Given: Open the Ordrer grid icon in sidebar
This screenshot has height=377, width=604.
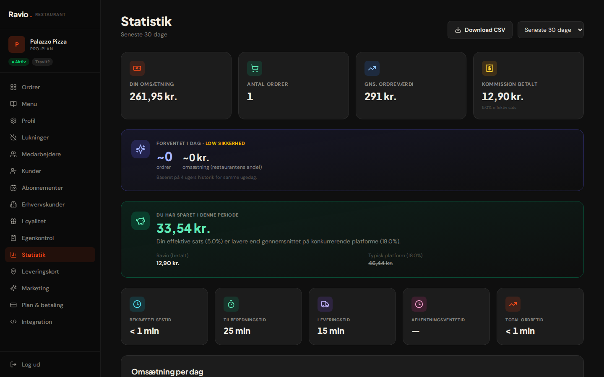Looking at the screenshot, I should [x=13, y=87].
